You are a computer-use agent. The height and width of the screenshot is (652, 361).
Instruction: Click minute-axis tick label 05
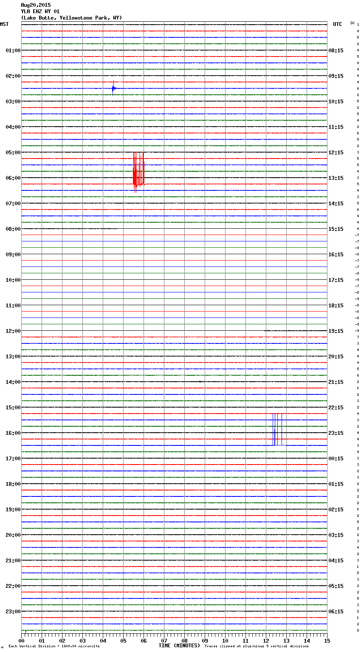(x=123, y=641)
